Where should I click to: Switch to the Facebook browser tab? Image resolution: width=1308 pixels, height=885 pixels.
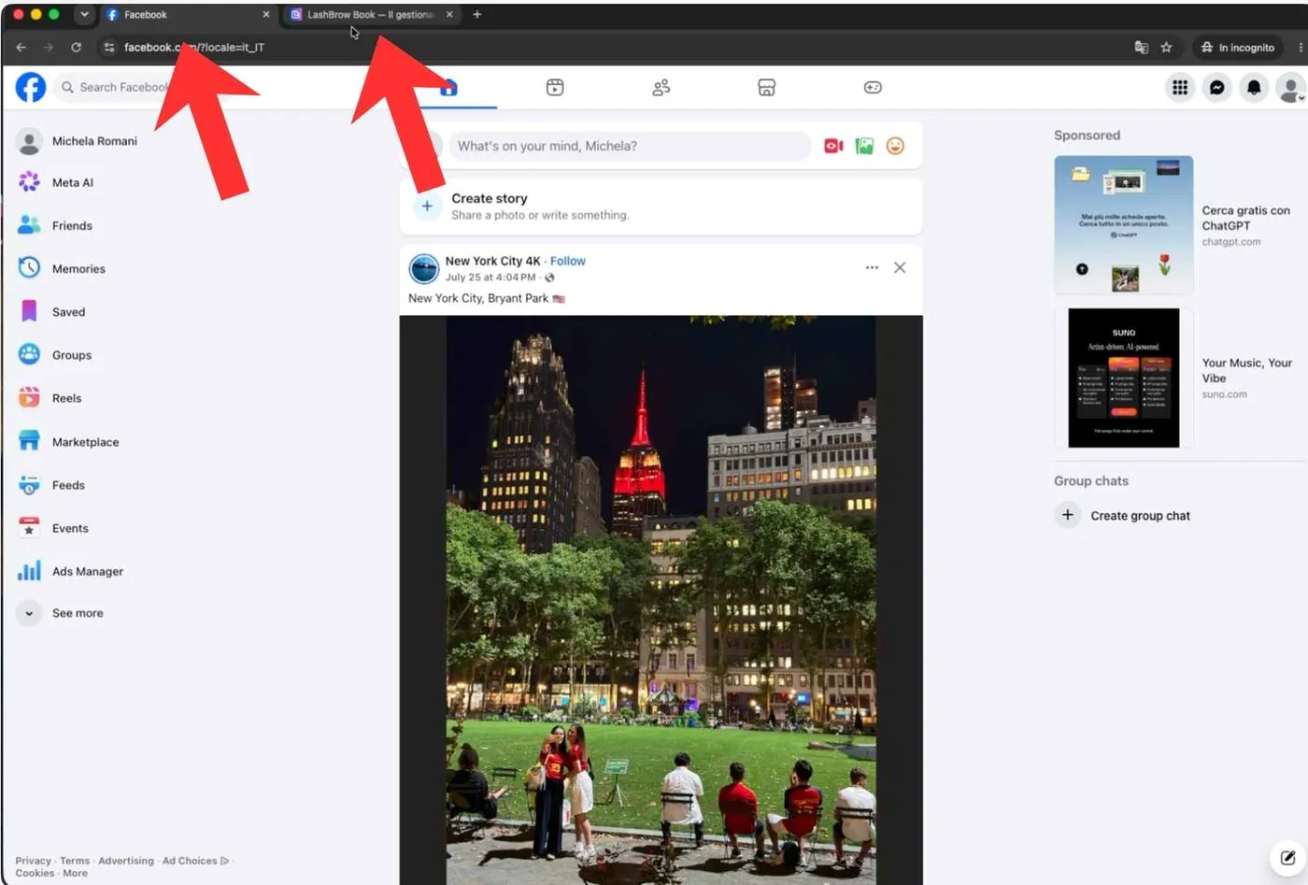[187, 15]
